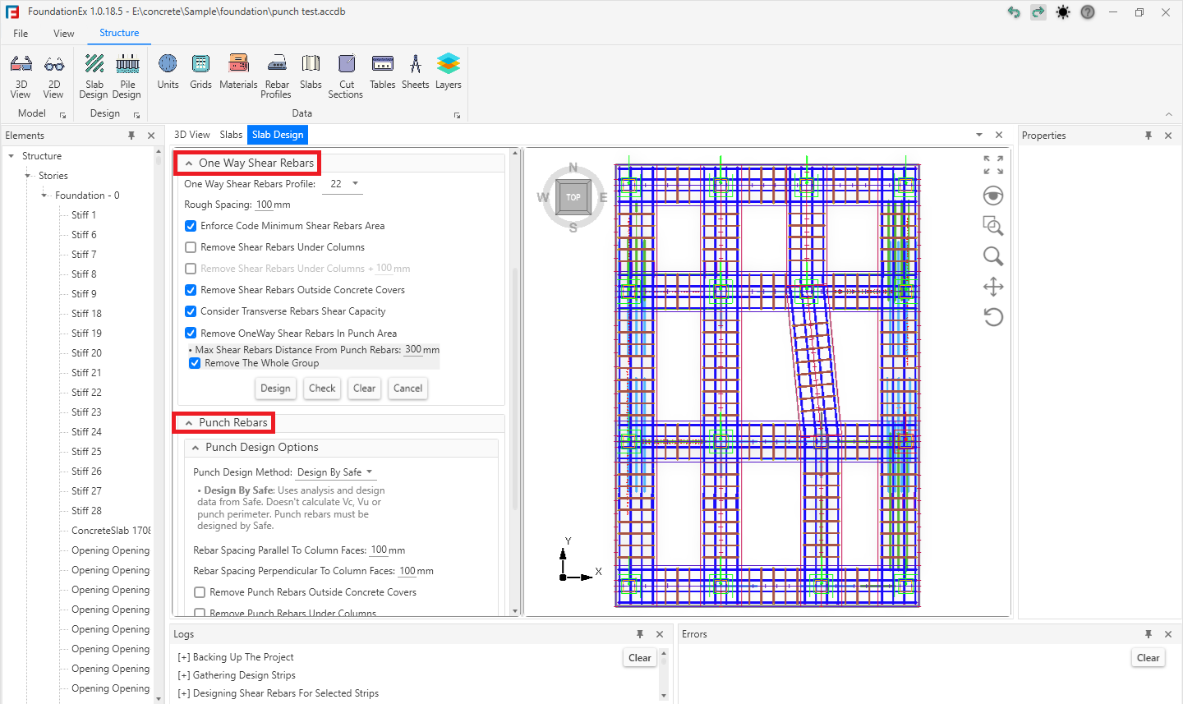Uncheck Enforce Code Minimum Shear Rebars Area
The height and width of the screenshot is (704, 1183).
[191, 226]
